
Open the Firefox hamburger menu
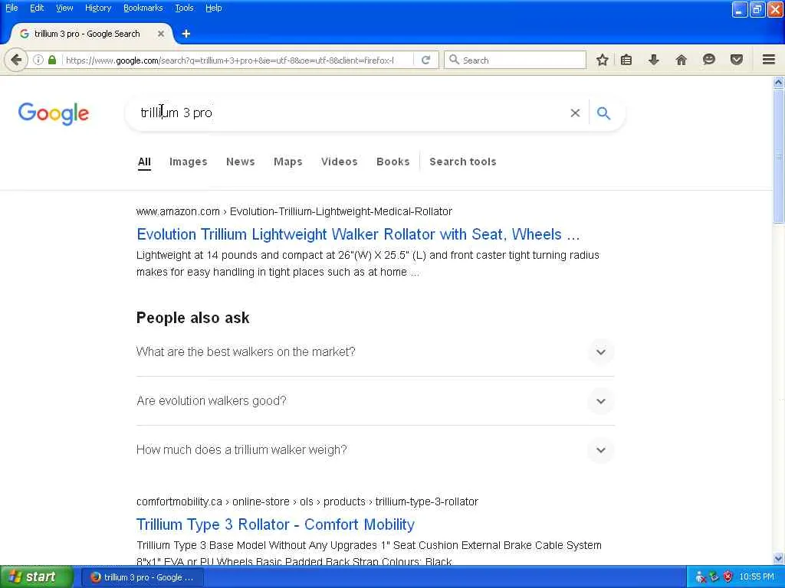click(769, 60)
